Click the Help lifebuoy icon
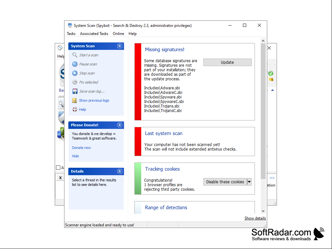The image size is (332, 249). click(75, 109)
